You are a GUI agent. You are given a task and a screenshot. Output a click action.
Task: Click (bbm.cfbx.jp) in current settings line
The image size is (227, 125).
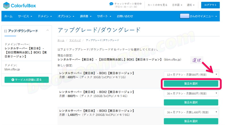[x=173, y=59]
